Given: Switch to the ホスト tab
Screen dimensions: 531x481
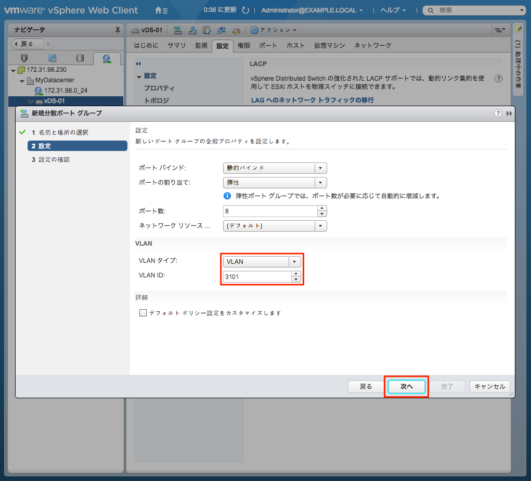Looking at the screenshot, I should coord(295,45).
